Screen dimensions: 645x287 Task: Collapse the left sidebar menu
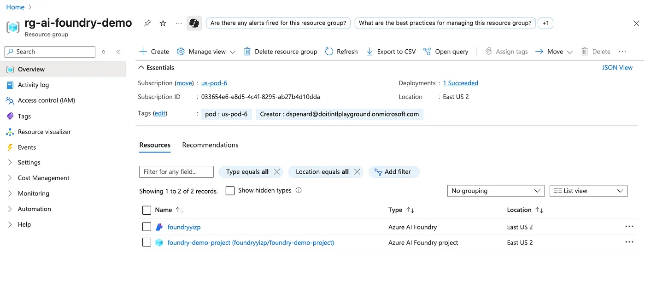[118, 52]
